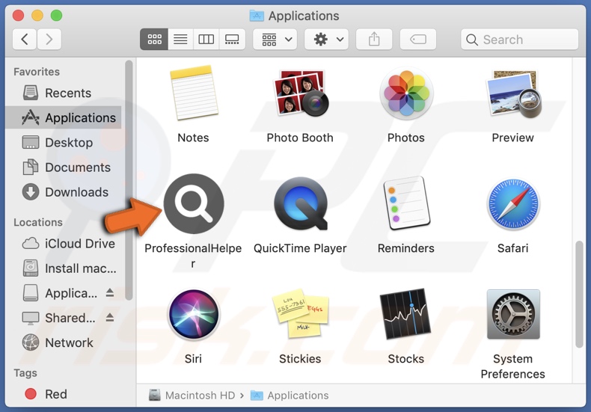The image size is (591, 412).
Task: Open iCloud Drive in the sidebar
Action: tap(64, 244)
